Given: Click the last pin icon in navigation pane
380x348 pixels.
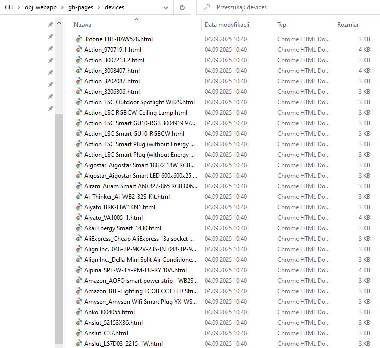Looking at the screenshot, I should [50, 108].
